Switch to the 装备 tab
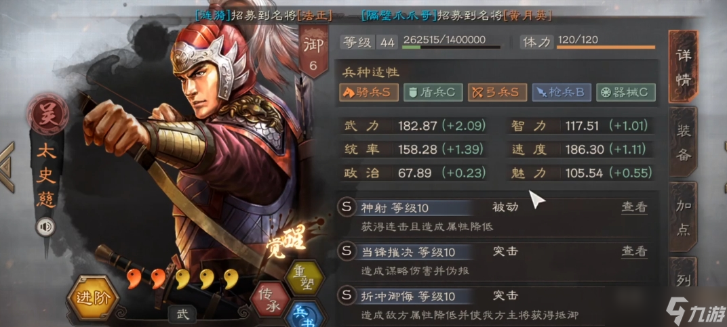This screenshot has width=727, height=327. pyautogui.click(x=683, y=142)
